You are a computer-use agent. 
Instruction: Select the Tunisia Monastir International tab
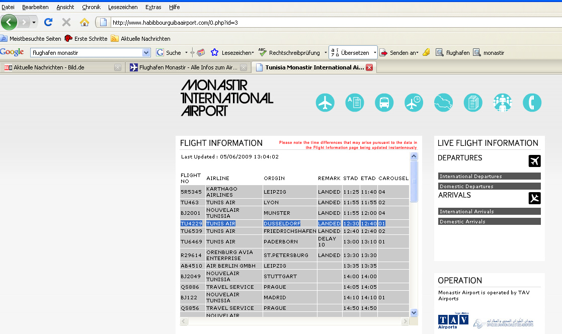[x=314, y=67]
